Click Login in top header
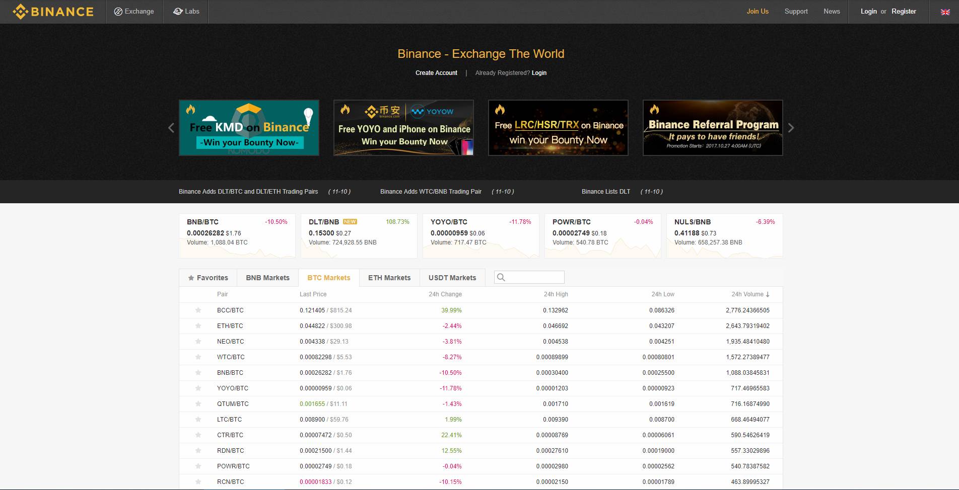This screenshot has height=490, width=959. [x=868, y=12]
